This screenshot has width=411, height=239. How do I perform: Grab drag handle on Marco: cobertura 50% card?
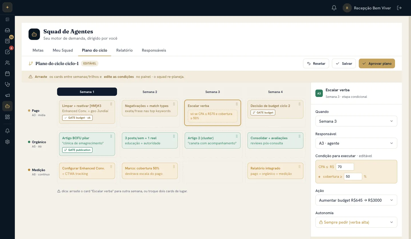[x=174, y=167]
